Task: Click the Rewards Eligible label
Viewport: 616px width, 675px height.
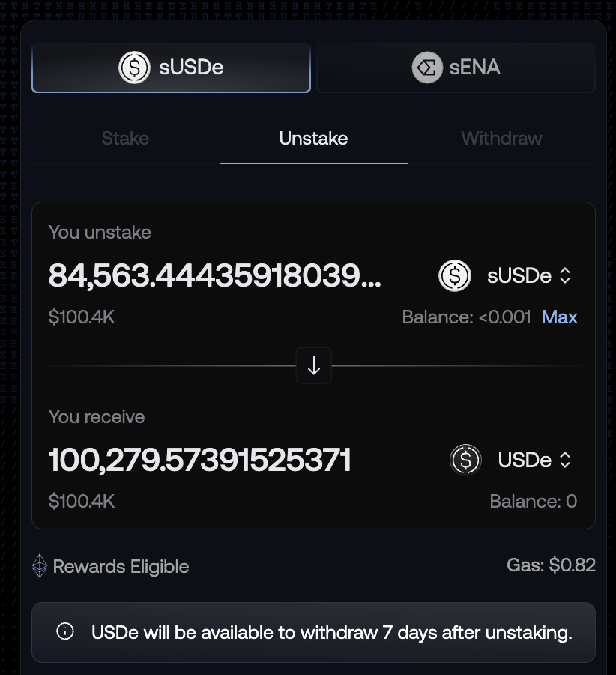Action: point(121,567)
